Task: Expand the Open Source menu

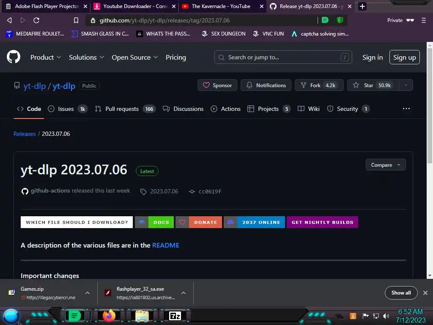Action: click(135, 57)
